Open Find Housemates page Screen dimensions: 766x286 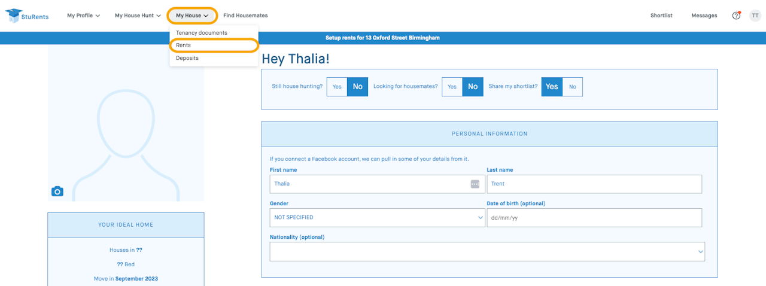(245, 16)
